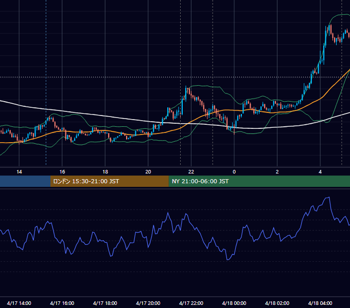This screenshot has height=308, width=350.
Task: Click the '4/17 22:00' timestamp on oscillator axis
Action: (191, 303)
